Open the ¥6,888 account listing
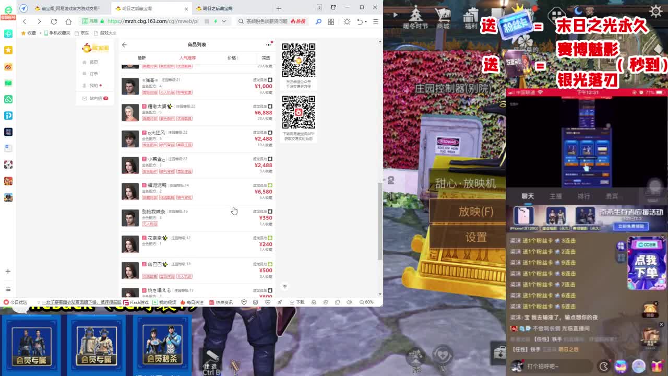This screenshot has width=668, height=376. click(197, 113)
